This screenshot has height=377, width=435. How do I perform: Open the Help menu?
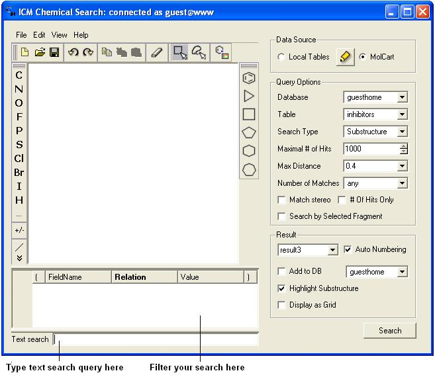(x=81, y=35)
